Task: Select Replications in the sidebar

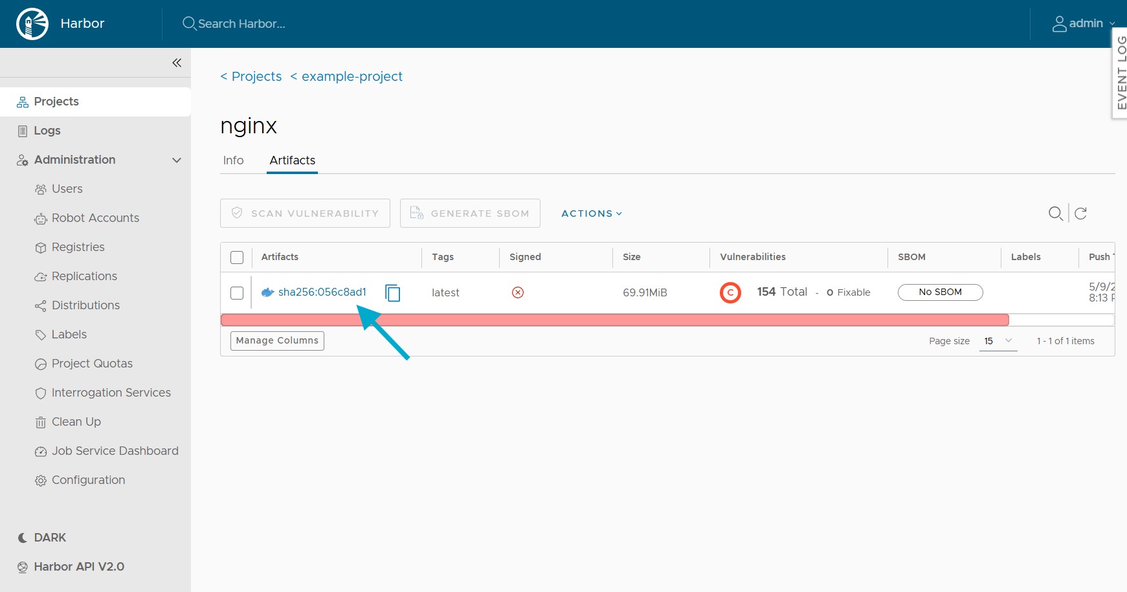Action: coord(84,276)
